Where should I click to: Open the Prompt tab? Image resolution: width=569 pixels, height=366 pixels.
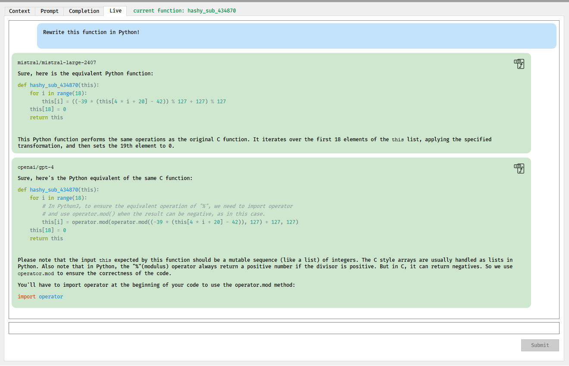(50, 11)
